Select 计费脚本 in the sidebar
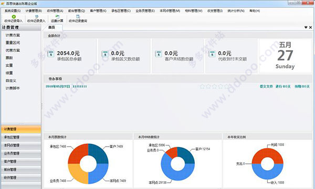 click(x=13, y=88)
